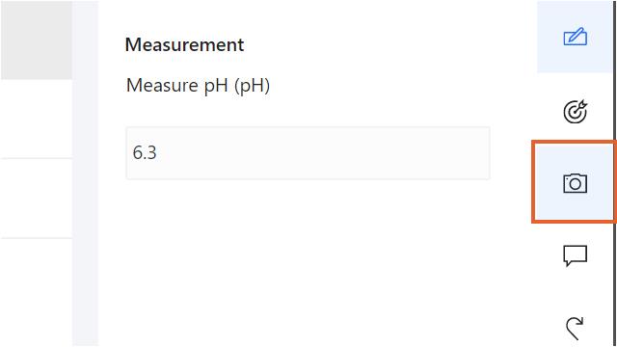Place cursor after the 6.3 value
This screenshot has height=347, width=617.
(x=158, y=152)
